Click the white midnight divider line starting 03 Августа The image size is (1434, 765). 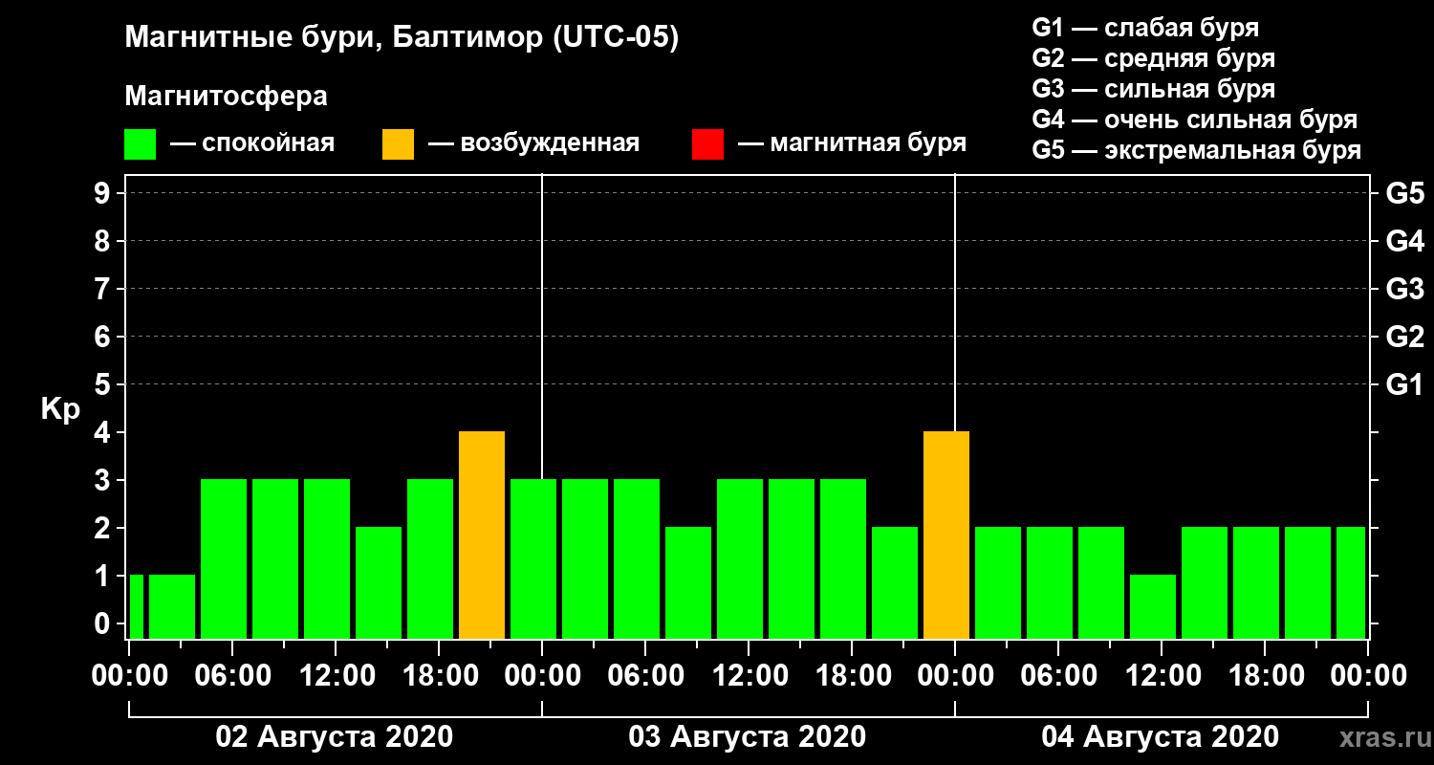click(542, 325)
